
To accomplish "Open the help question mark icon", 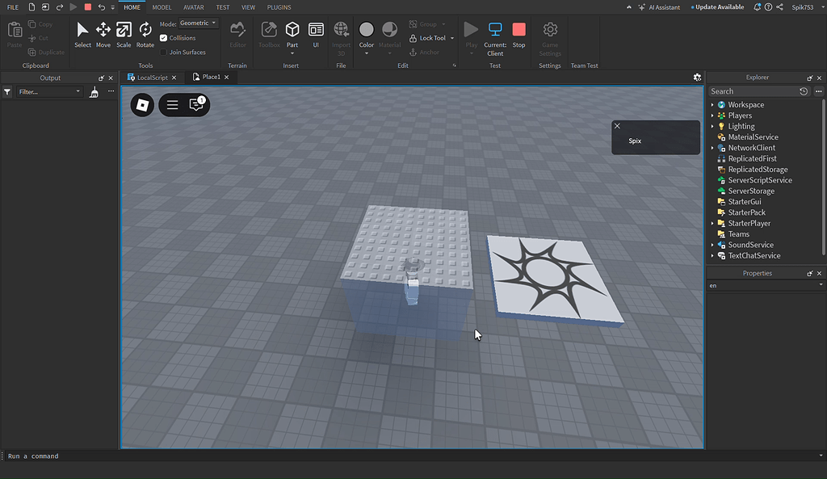I will coord(769,7).
